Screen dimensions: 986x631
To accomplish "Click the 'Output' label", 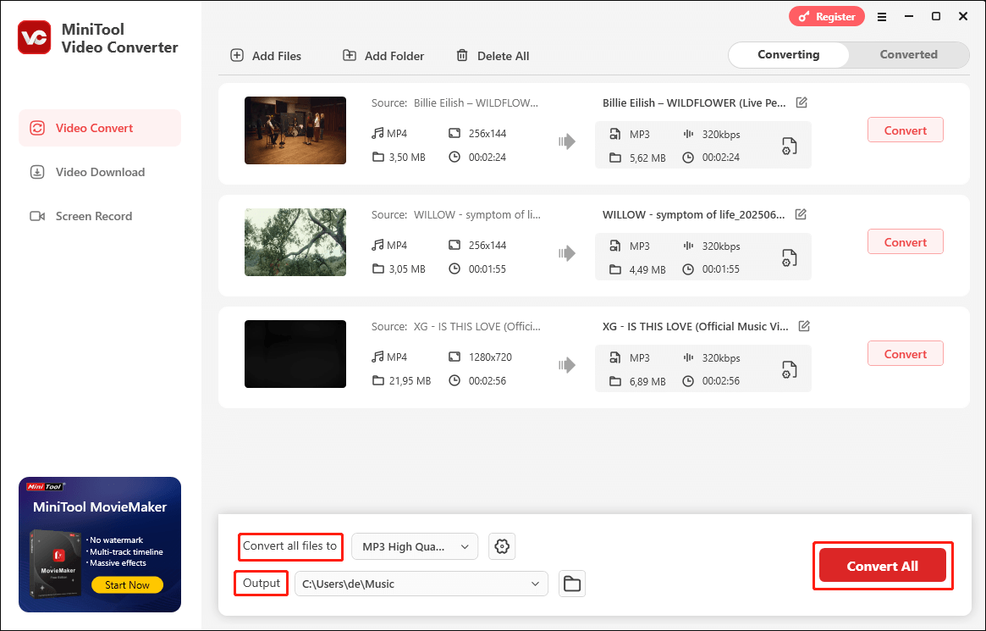I will pos(262,584).
